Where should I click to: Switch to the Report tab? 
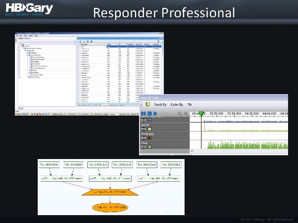click(27, 38)
